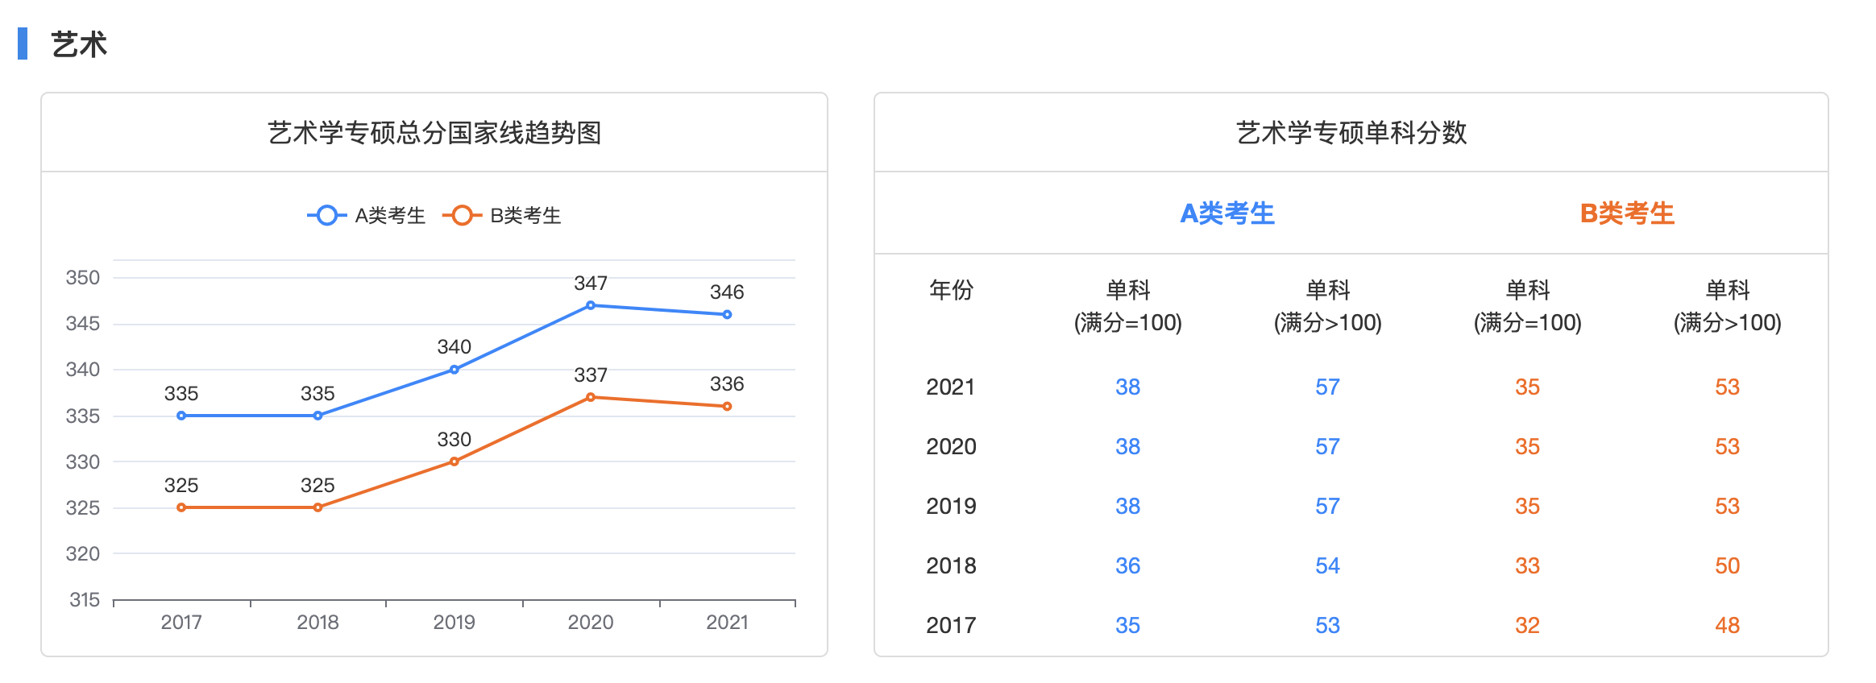1876x683 pixels.
Task: Click 2017 B类 score 48 in table
Action: pyautogui.click(x=1727, y=626)
